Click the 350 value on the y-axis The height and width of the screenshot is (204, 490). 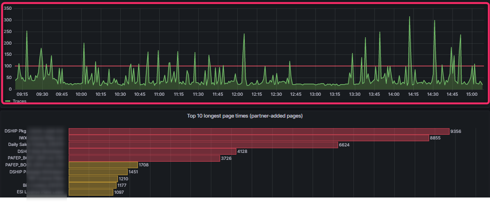(7, 8)
